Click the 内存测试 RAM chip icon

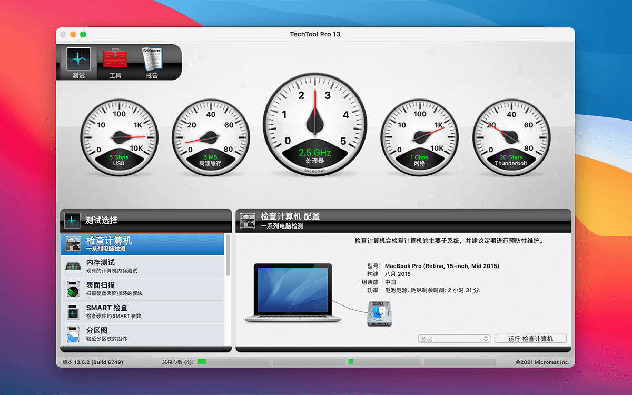pyautogui.click(x=73, y=266)
